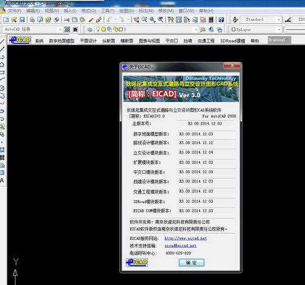The width and height of the screenshot is (305, 285).
Task: Expand the layer list dropdown arrow
Action: pos(196,30)
